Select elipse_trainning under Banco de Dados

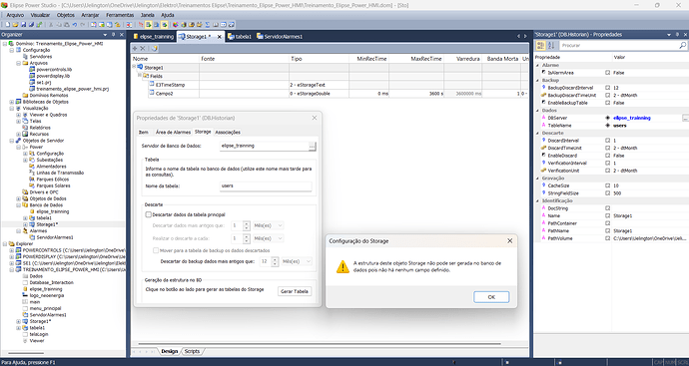click(x=53, y=211)
